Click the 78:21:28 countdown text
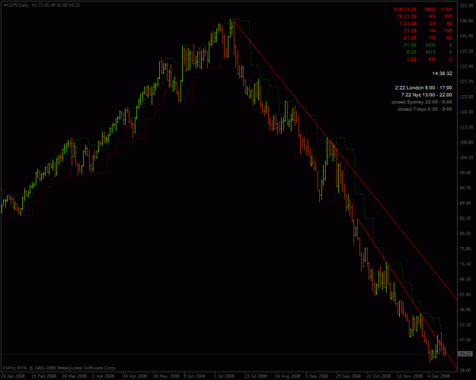 point(407,17)
